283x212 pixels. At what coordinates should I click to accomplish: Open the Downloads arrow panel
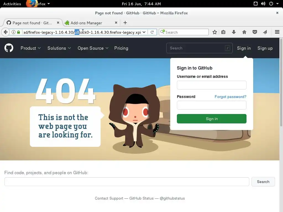(234, 32)
